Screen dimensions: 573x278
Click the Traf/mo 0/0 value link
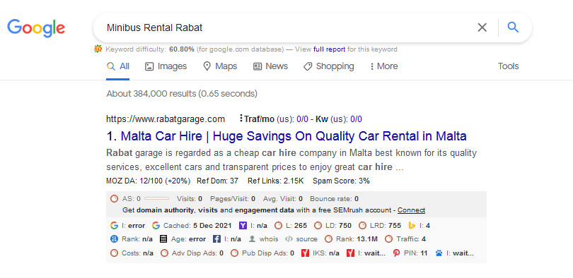(x=302, y=119)
